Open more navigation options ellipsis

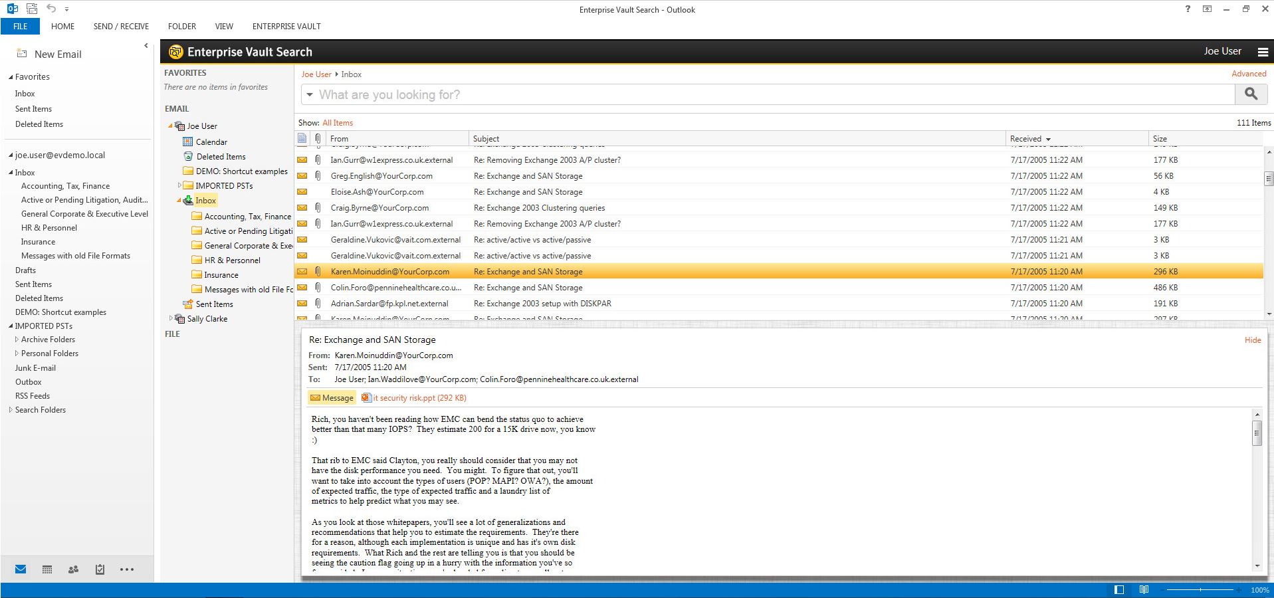point(126,569)
